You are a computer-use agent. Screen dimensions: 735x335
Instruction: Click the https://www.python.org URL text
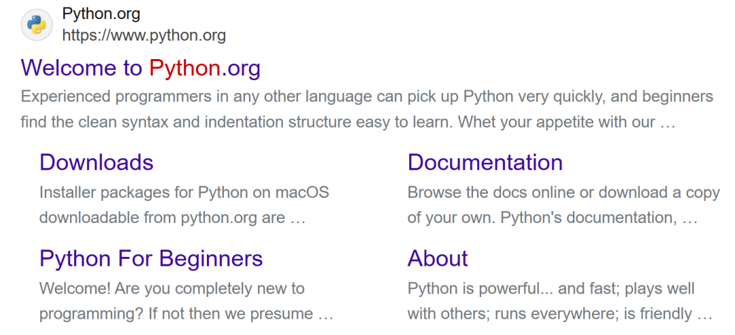[144, 35]
